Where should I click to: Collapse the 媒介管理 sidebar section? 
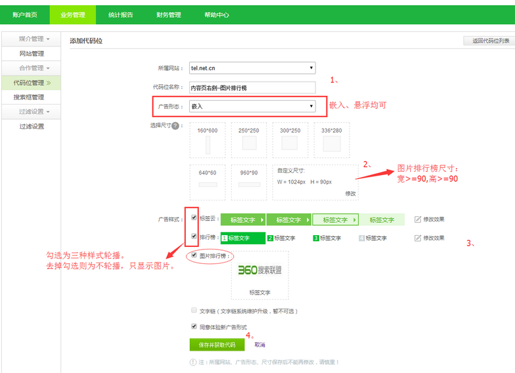pos(31,39)
